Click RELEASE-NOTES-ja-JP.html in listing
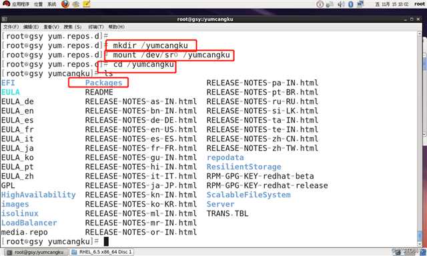This screenshot has width=427, height=256. point(141,185)
